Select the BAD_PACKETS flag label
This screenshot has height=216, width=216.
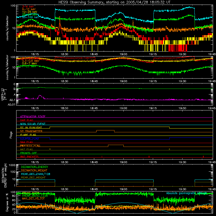pos(29,157)
